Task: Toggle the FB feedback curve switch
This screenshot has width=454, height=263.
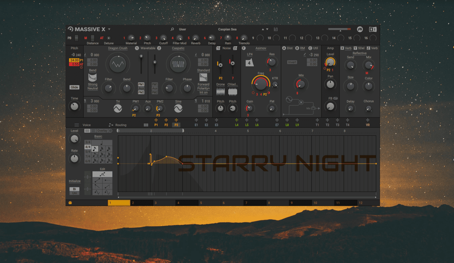Action: pyautogui.click(x=335, y=98)
